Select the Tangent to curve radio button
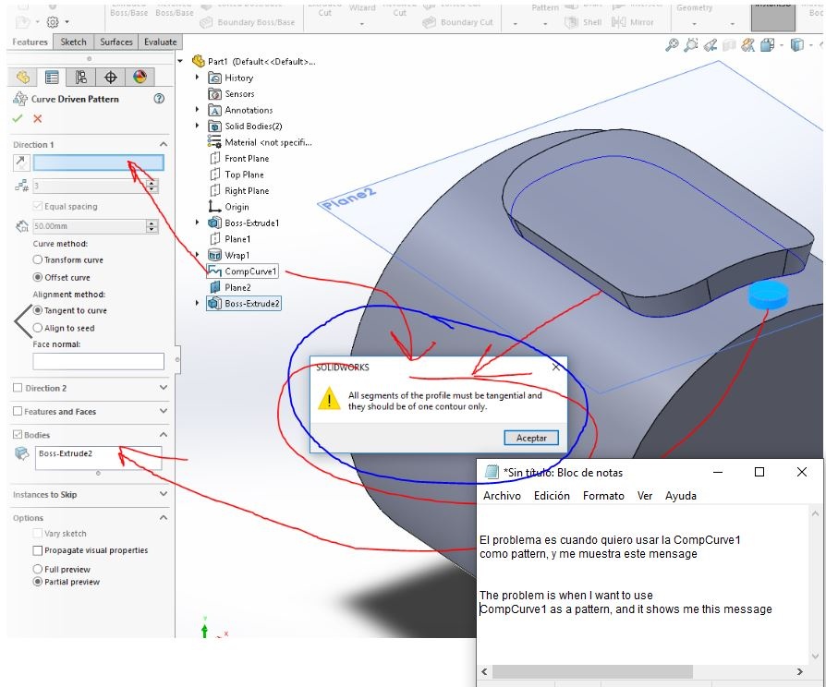This screenshot has height=687, width=826. tap(37, 310)
